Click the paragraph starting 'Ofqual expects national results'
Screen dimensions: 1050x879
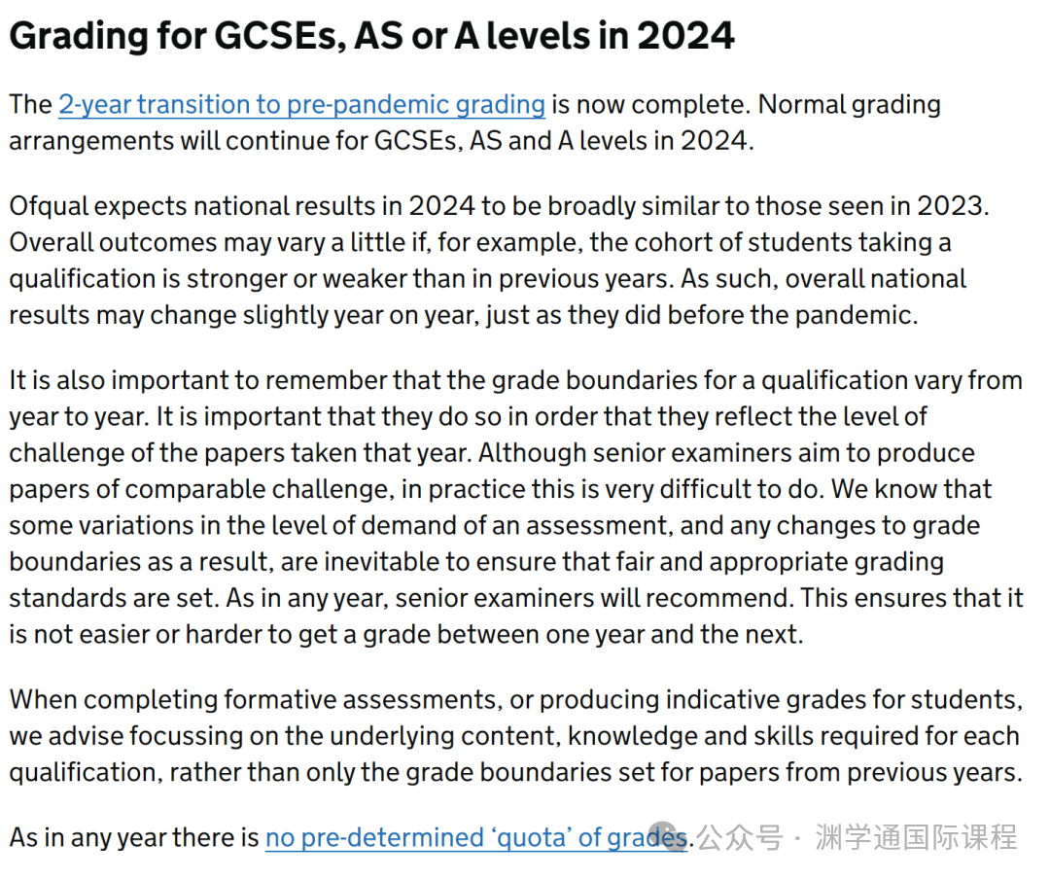[499, 260]
